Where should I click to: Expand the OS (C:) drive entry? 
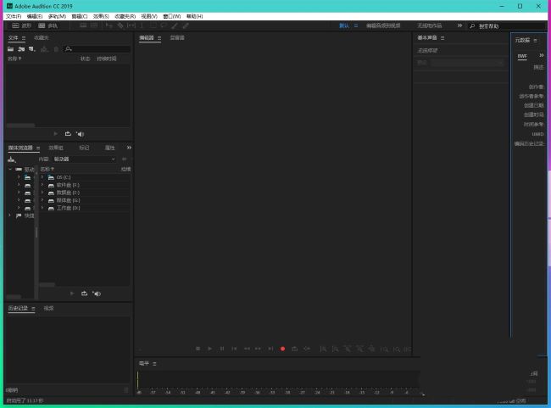tap(42, 177)
